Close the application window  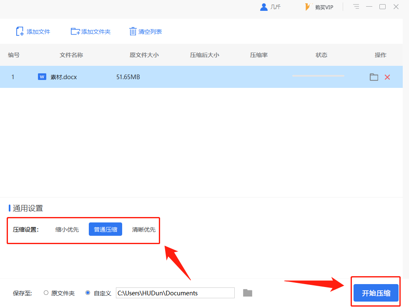(396, 7)
